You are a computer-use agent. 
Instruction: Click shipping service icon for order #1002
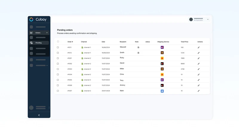(x=162, y=64)
